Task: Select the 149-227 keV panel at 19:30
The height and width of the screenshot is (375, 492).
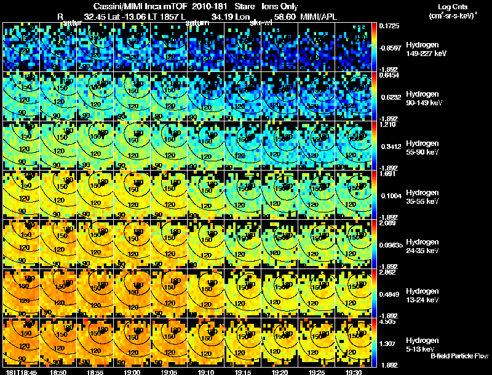Action: pos(353,47)
